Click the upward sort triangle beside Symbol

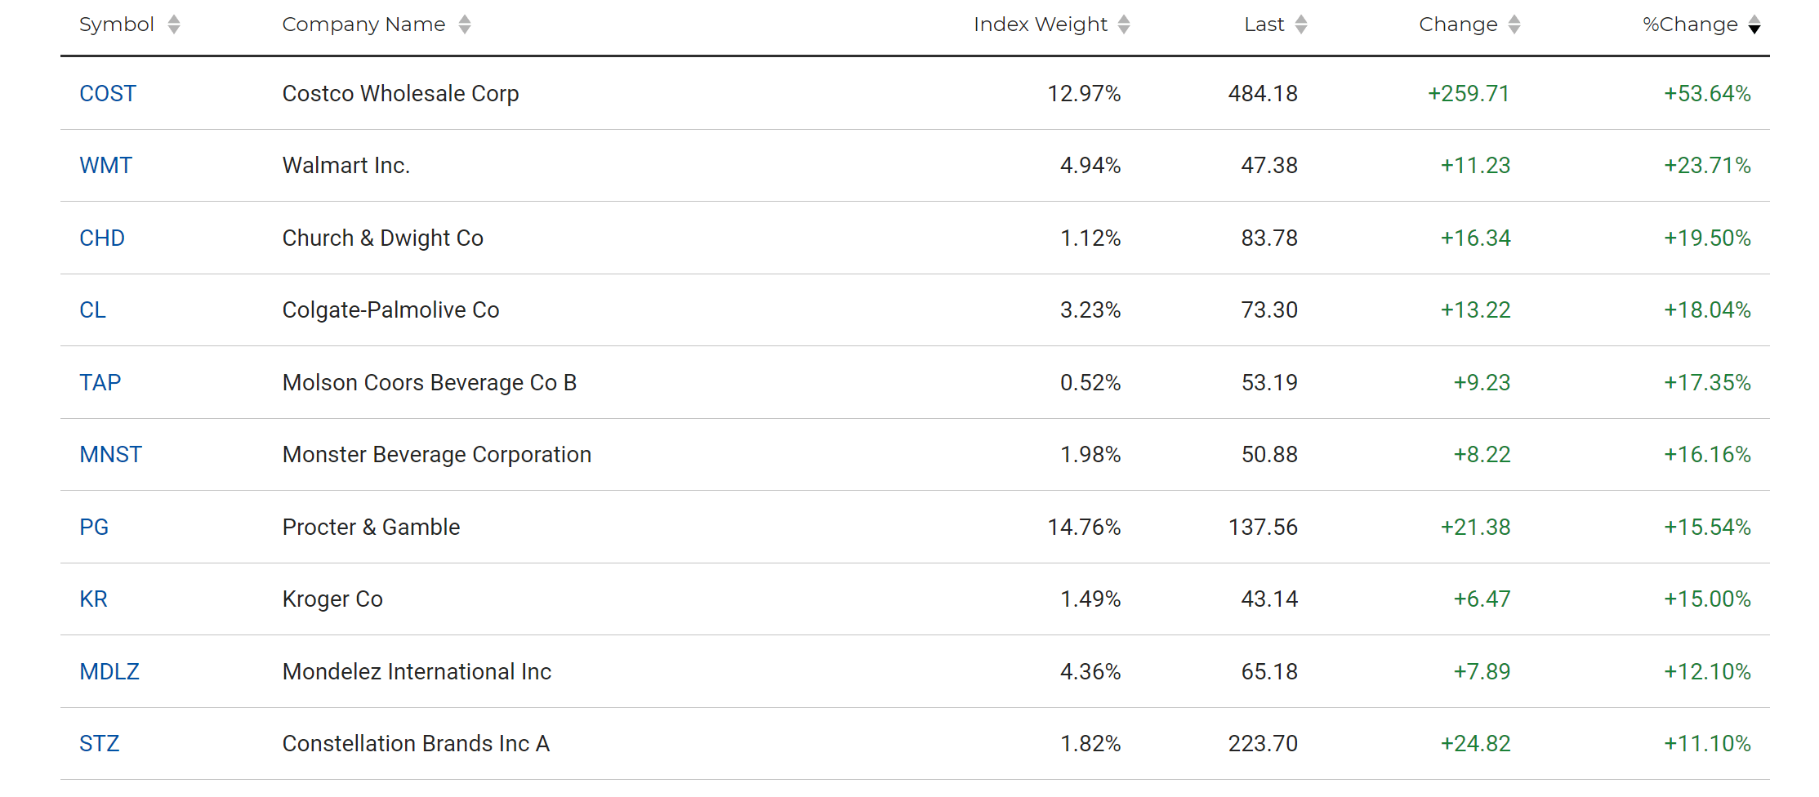[173, 19]
